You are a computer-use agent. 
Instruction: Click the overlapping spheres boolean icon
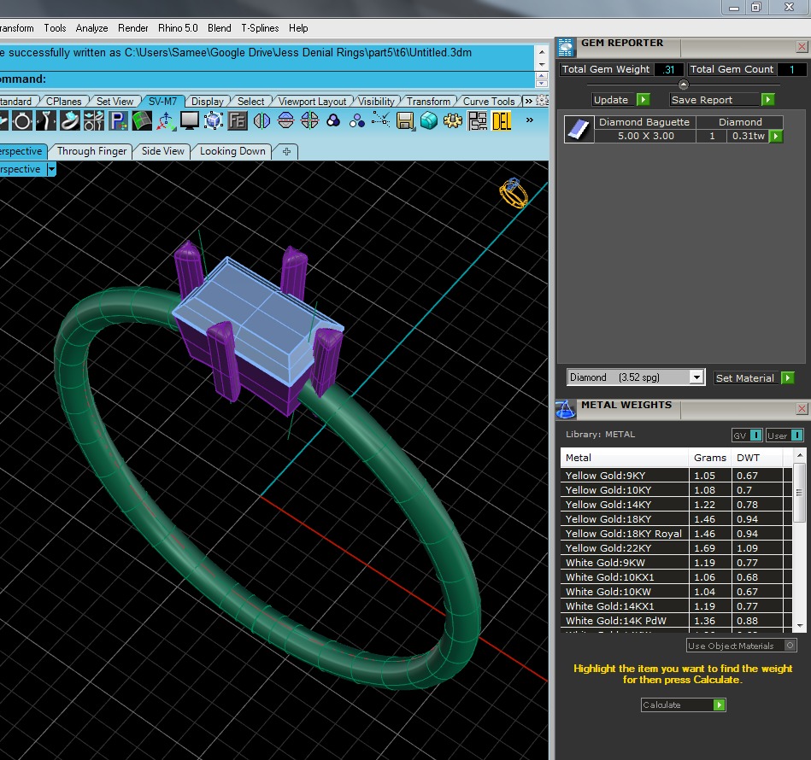pyautogui.click(x=333, y=121)
